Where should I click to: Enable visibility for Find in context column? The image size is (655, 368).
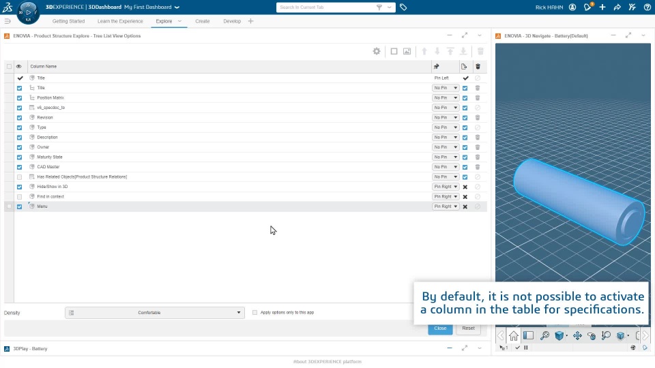click(19, 196)
